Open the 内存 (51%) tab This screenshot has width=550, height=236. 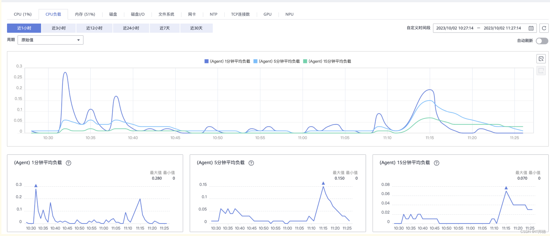pyautogui.click(x=85, y=14)
